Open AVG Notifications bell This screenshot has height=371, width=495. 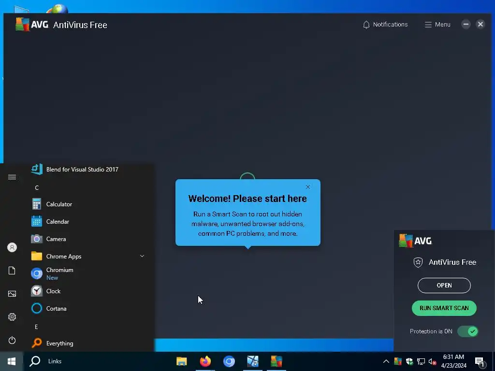pyautogui.click(x=385, y=25)
